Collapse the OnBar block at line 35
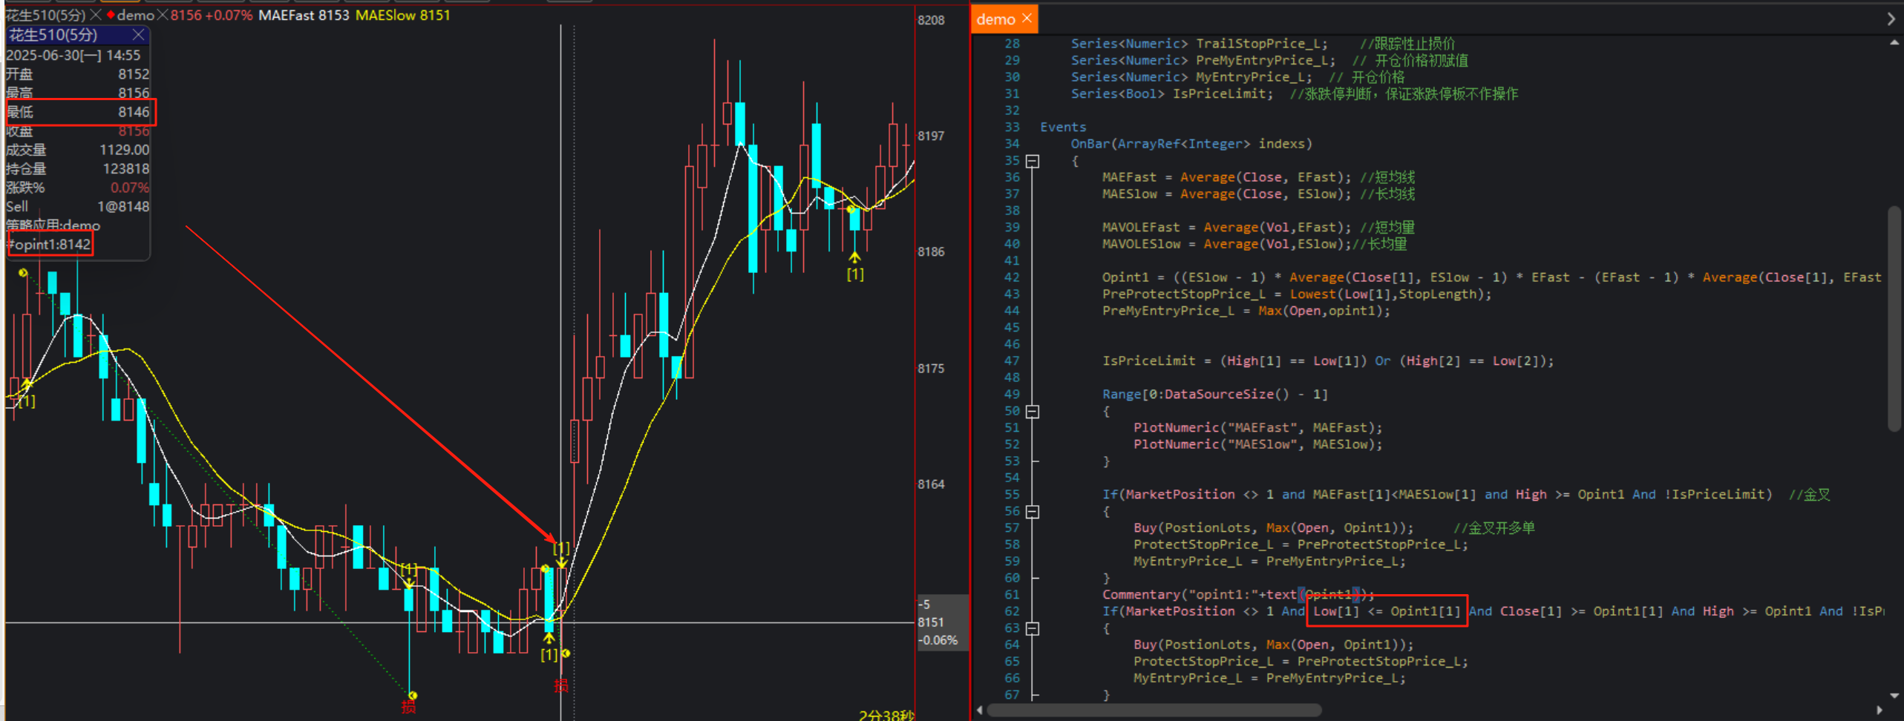Image resolution: width=1904 pixels, height=721 pixels. (x=1033, y=161)
